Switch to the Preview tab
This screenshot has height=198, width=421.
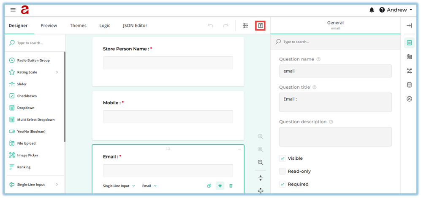49,26
